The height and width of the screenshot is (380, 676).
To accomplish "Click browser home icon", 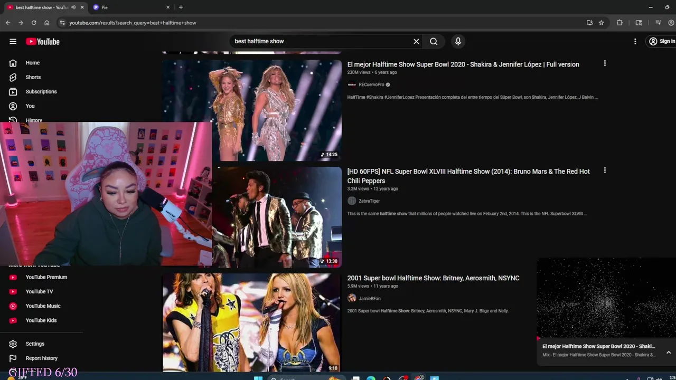I will pos(47,23).
